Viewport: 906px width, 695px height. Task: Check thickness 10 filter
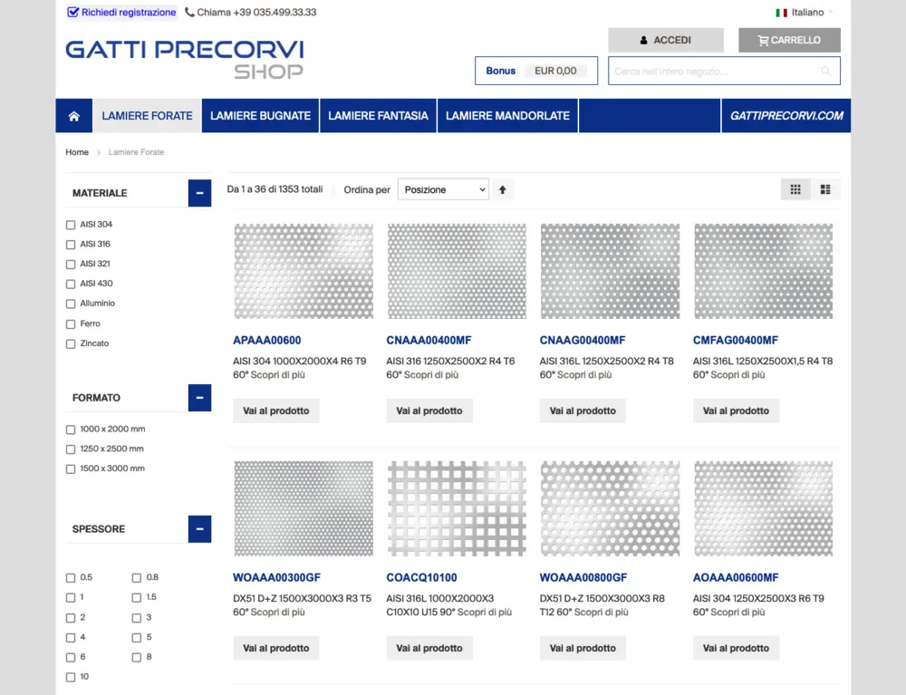coord(71,677)
